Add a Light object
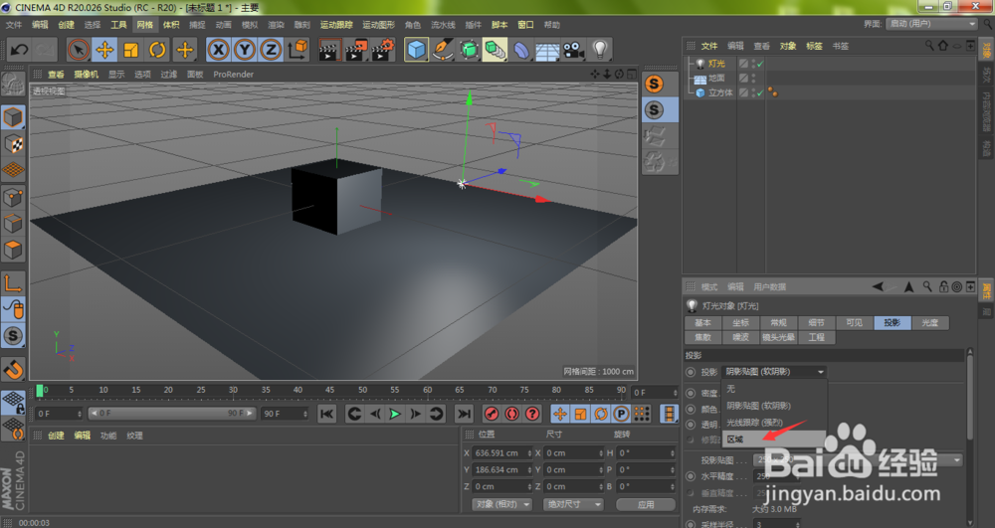Image resolution: width=995 pixels, height=528 pixels. click(x=600, y=50)
